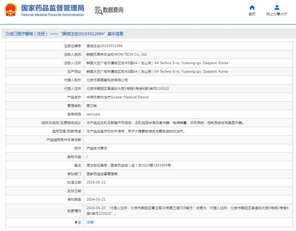
Task: Click the 第三类 management class value
Action: (91, 106)
